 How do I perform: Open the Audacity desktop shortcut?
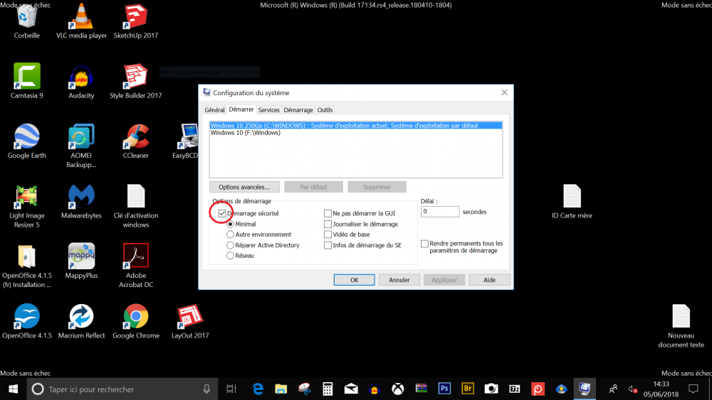(81, 78)
